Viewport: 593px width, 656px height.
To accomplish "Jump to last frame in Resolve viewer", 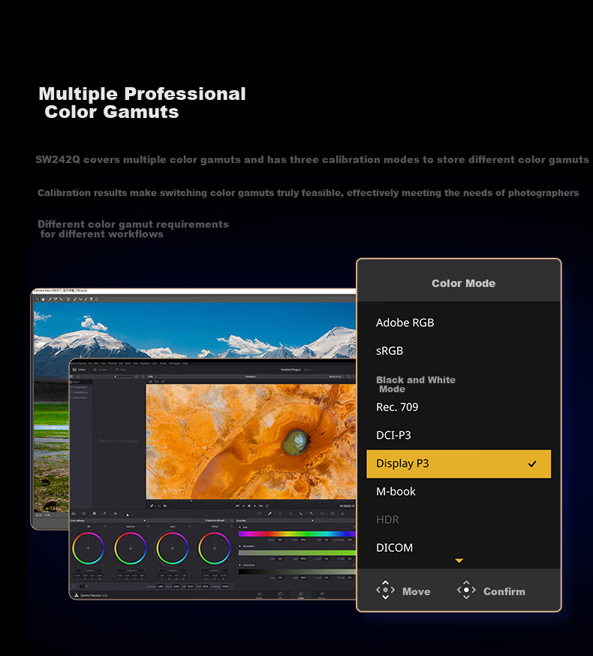I will point(260,506).
